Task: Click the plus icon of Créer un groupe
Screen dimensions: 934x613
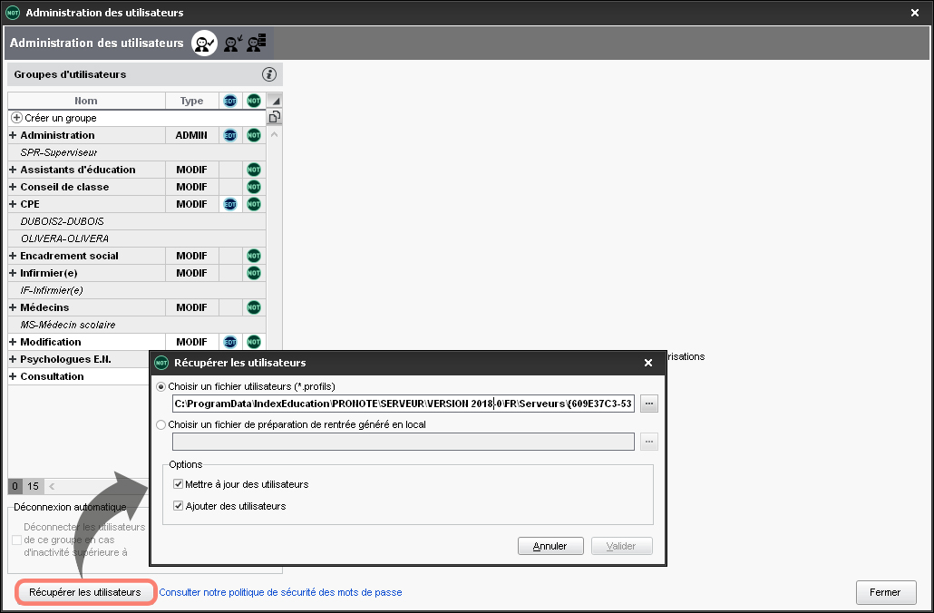Action: 16,118
